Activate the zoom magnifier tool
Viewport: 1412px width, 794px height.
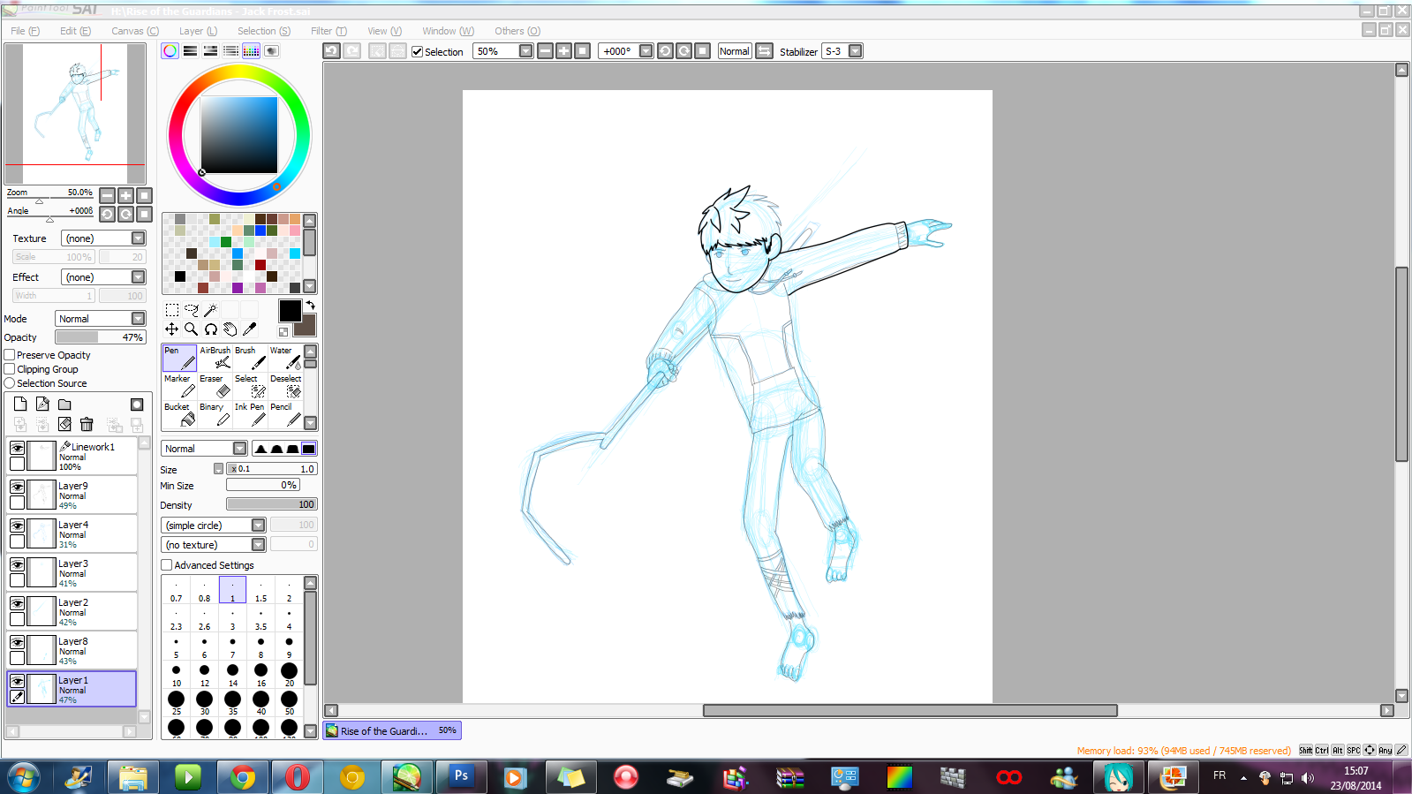pos(192,329)
